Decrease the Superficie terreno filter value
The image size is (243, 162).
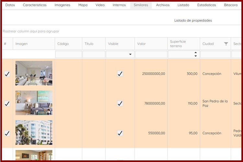click(x=196, y=56)
